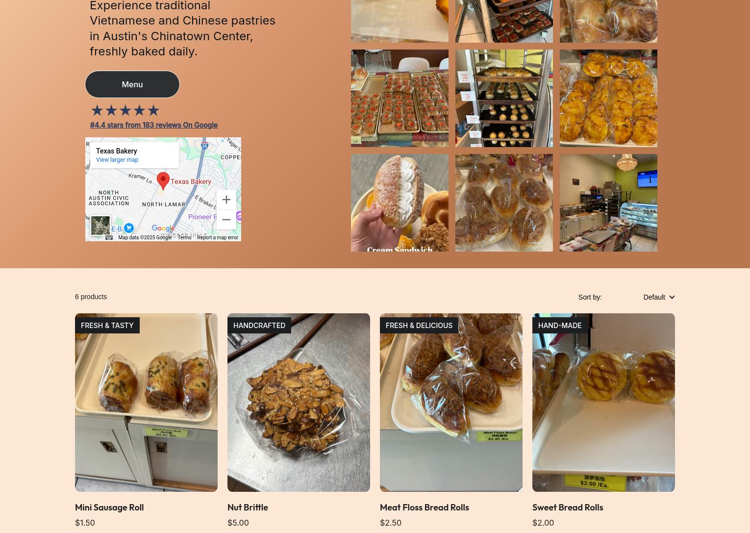Screen dimensions: 750x533
Task: Zoom in on the map
Action: click(x=226, y=200)
